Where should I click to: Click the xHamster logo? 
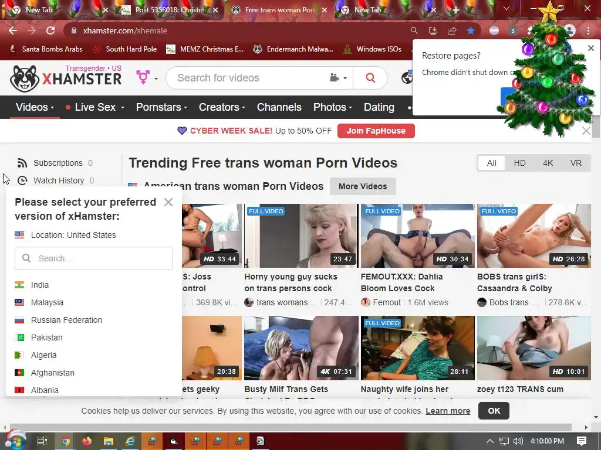66,79
